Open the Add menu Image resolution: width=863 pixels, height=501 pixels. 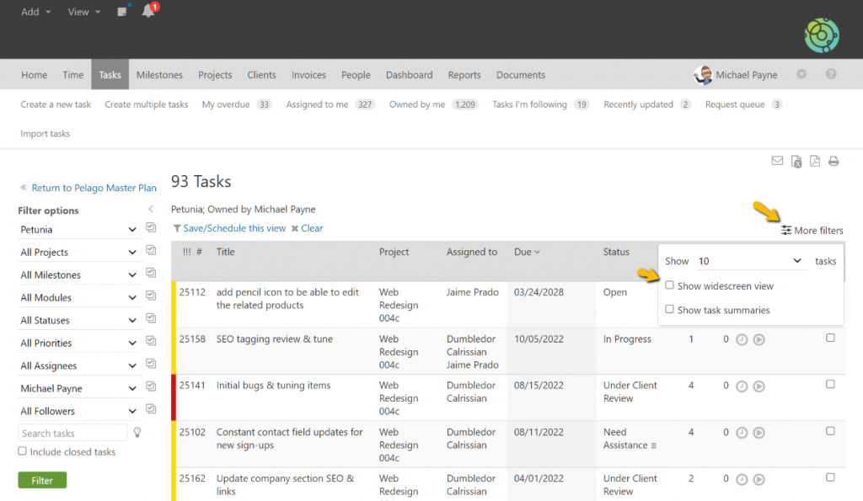pyautogui.click(x=35, y=12)
